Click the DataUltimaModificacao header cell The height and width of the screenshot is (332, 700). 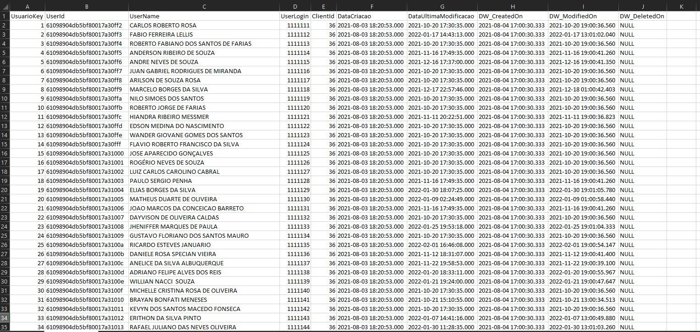pos(442,16)
